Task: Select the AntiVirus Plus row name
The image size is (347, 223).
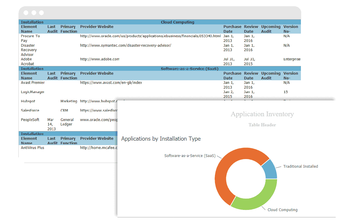Action: (32, 147)
